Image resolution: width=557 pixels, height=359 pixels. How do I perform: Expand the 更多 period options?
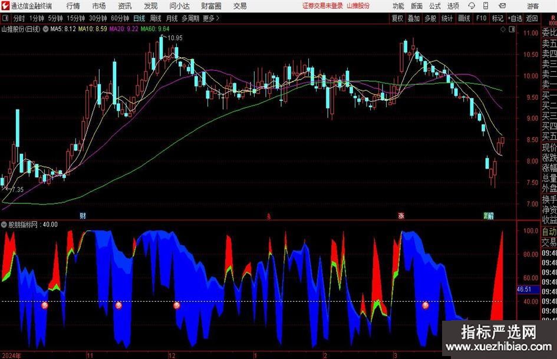click(212, 18)
